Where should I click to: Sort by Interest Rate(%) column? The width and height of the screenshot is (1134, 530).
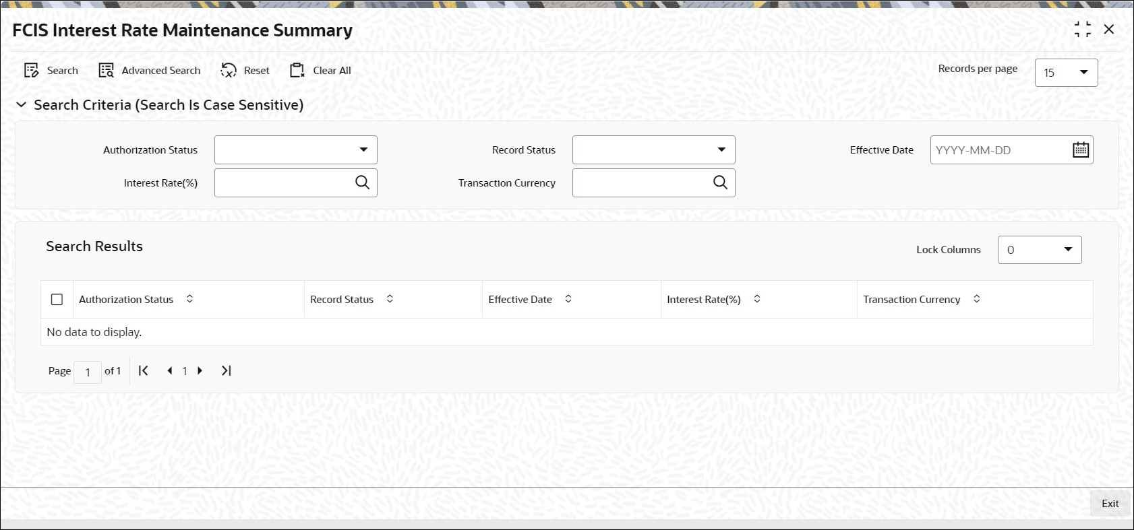[x=757, y=298]
